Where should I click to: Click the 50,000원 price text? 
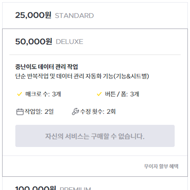tap(34, 41)
